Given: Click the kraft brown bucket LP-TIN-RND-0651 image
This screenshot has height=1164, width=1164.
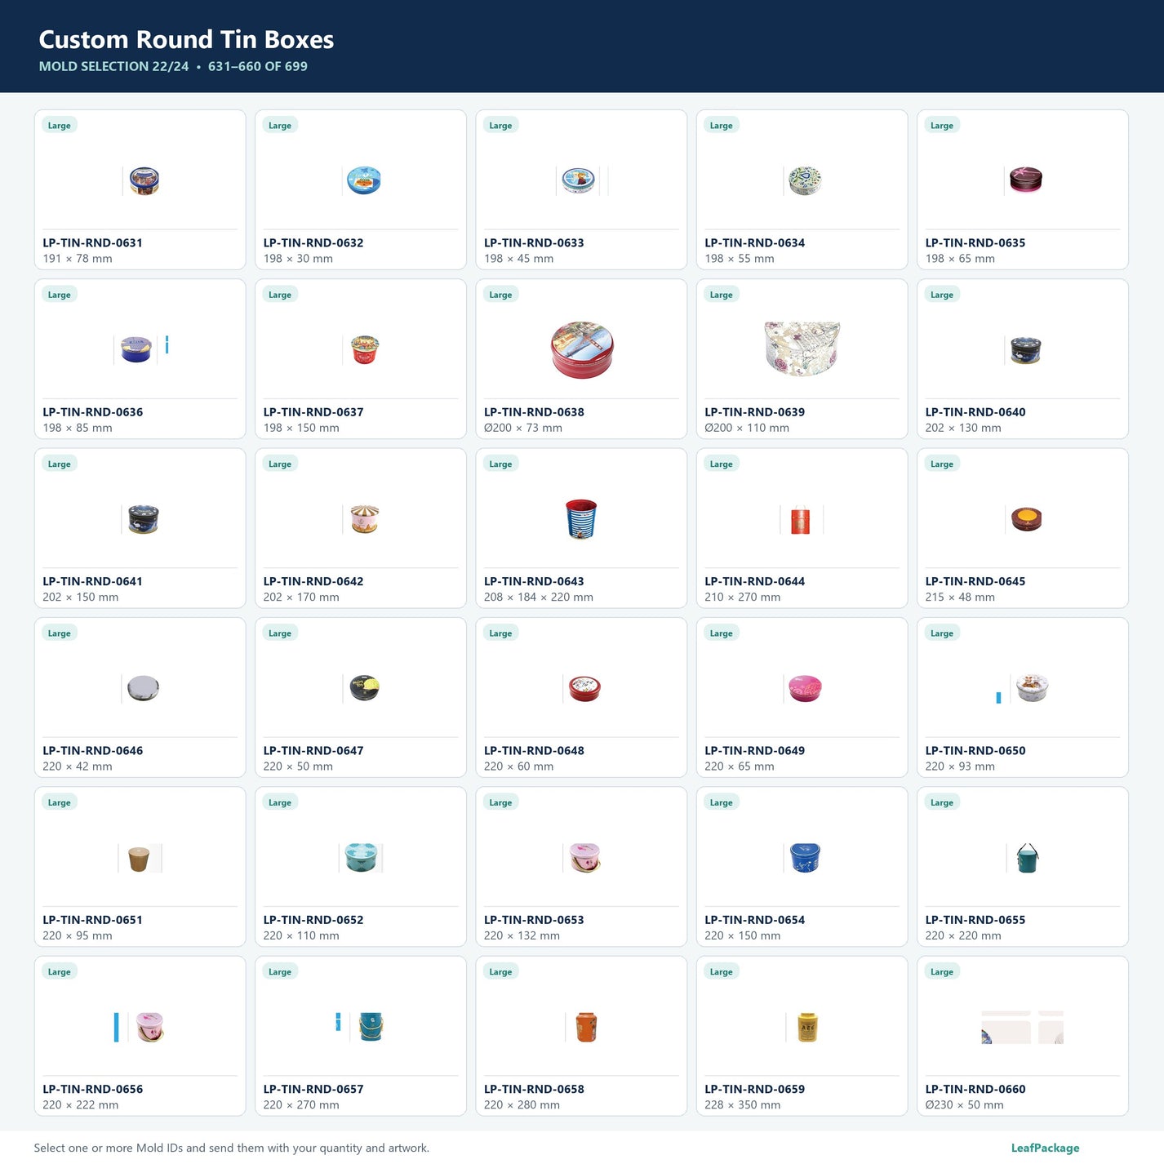Looking at the screenshot, I should pos(140,858).
